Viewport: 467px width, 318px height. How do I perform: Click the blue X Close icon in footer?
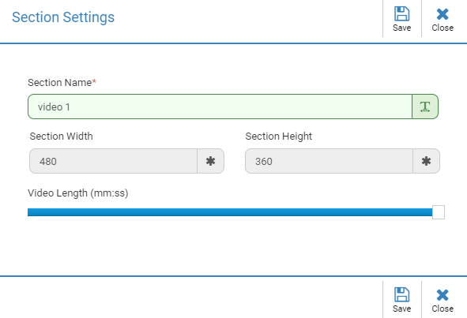pos(443,295)
